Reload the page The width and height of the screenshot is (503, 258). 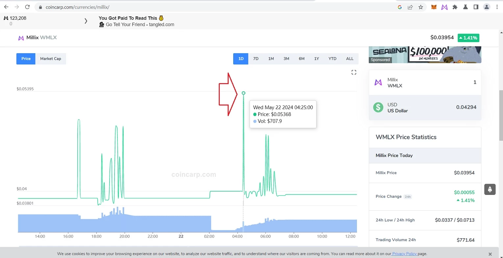pos(27,7)
